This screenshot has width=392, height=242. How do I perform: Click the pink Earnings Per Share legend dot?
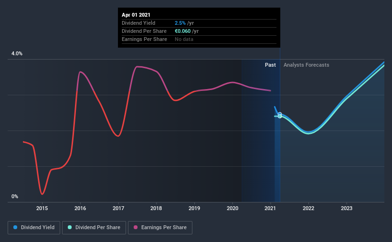point(136,227)
